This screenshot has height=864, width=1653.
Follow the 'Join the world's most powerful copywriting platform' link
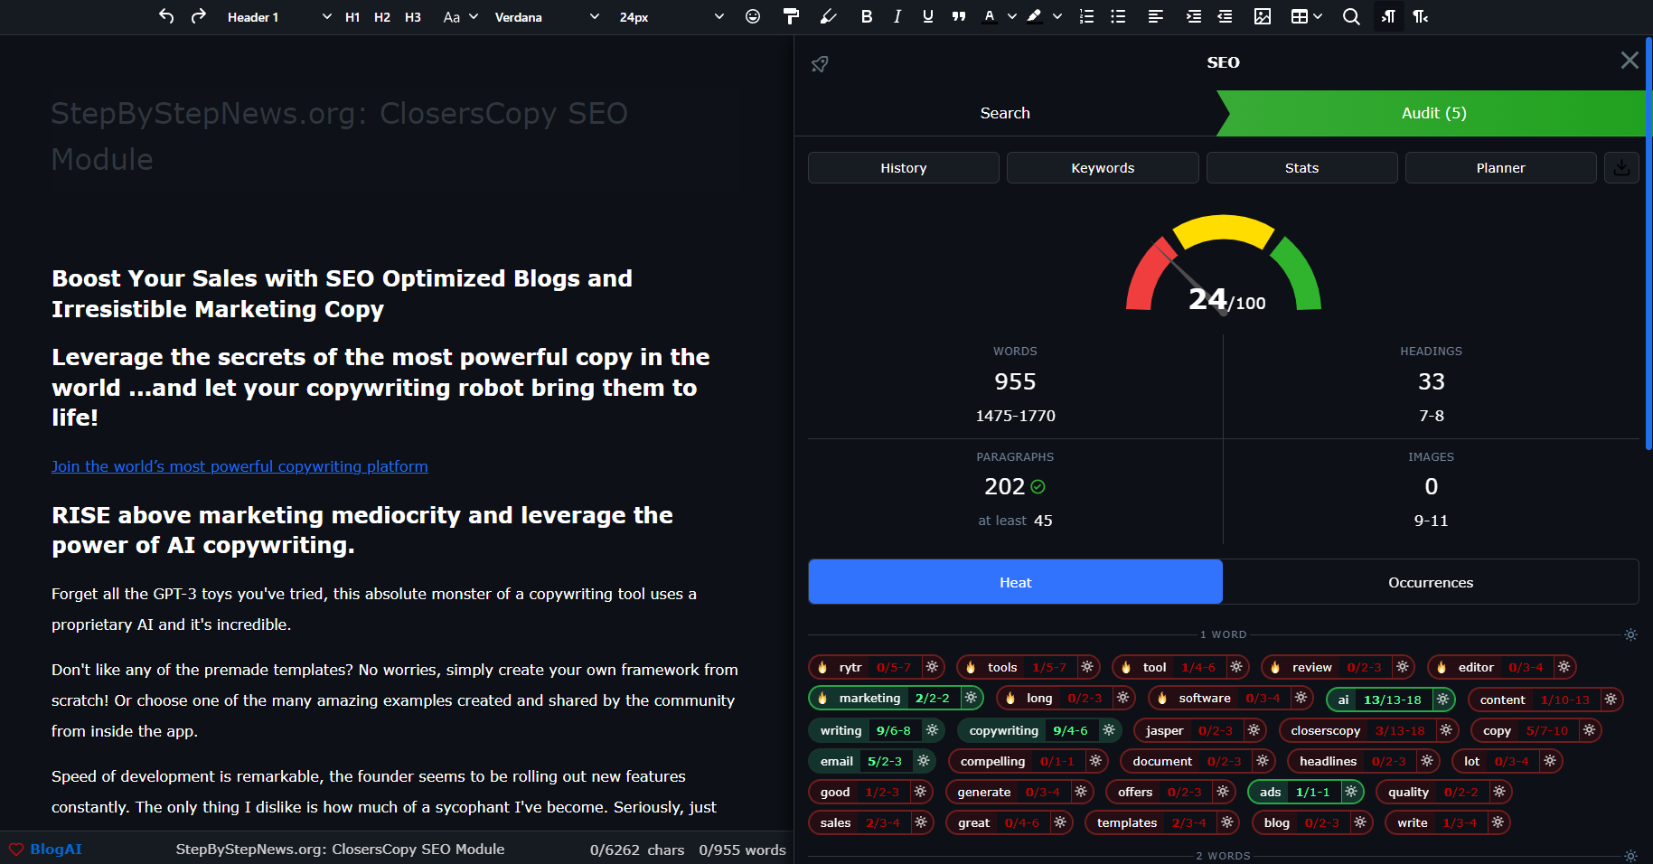(239, 466)
